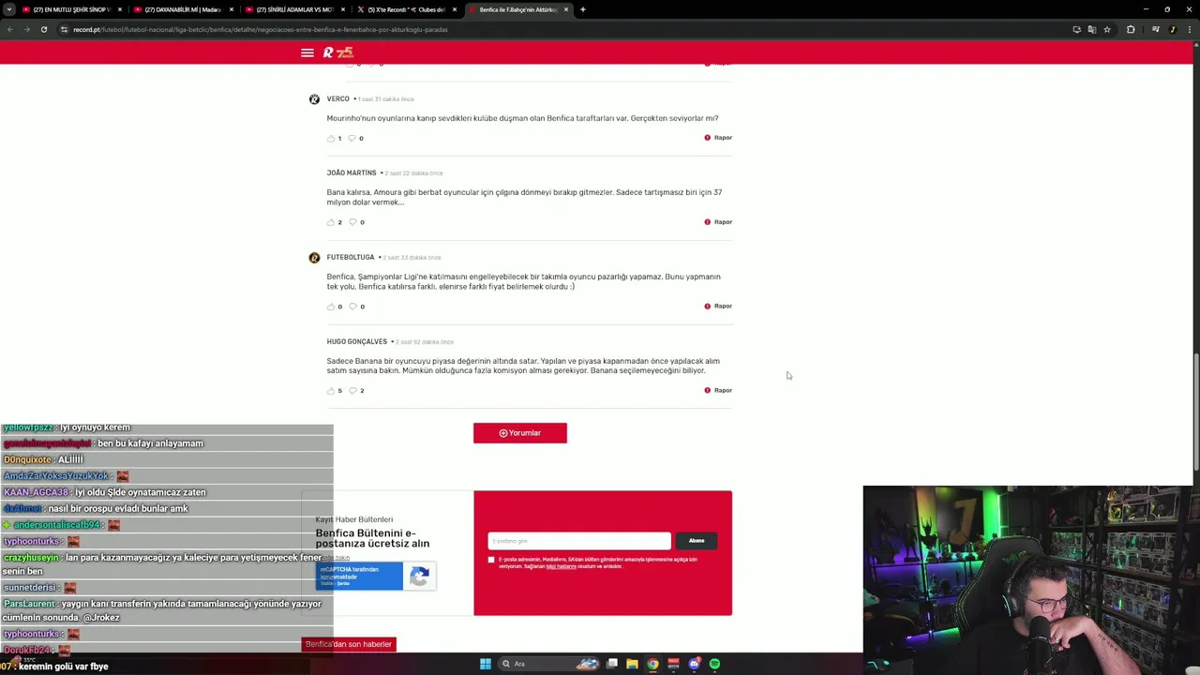This screenshot has width=1200, height=675.
Task: Open Chrome profile avatar
Action: point(1173,29)
